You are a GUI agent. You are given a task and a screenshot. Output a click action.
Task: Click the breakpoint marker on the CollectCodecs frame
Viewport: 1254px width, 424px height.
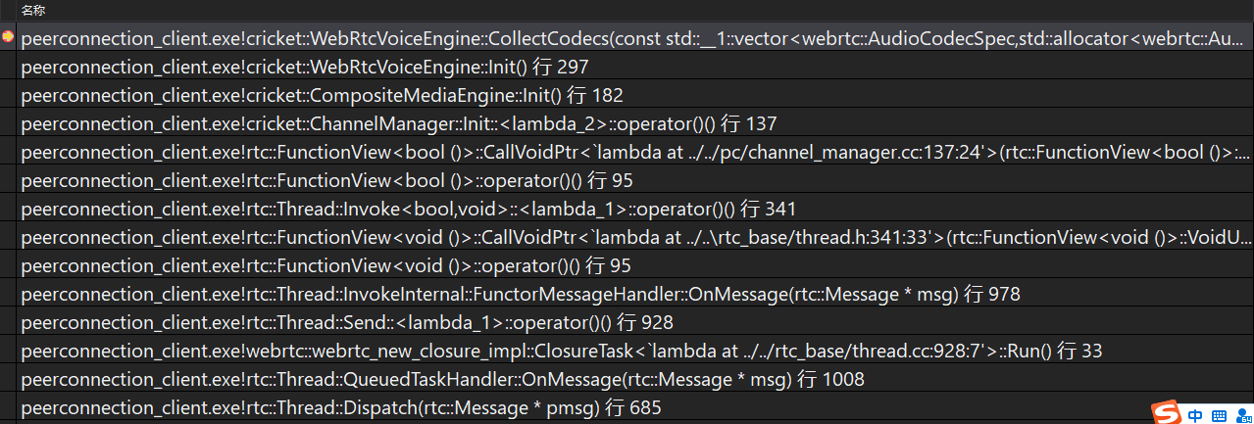point(8,38)
